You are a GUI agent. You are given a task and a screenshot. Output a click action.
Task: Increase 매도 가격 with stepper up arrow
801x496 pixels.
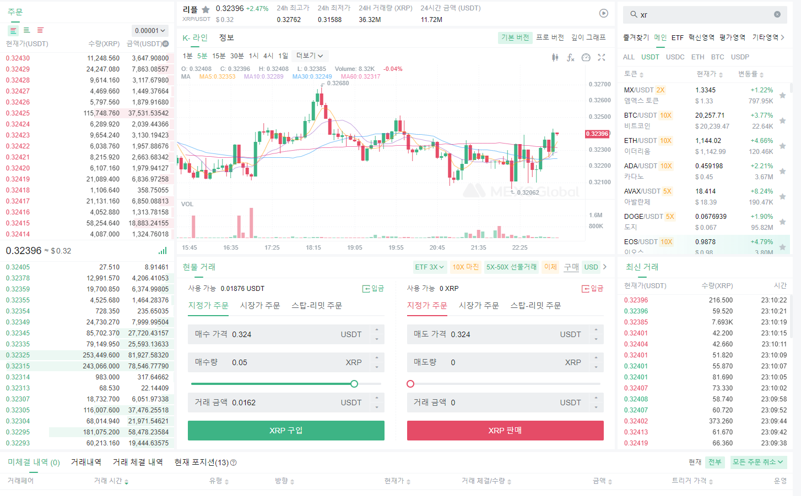tap(596, 330)
